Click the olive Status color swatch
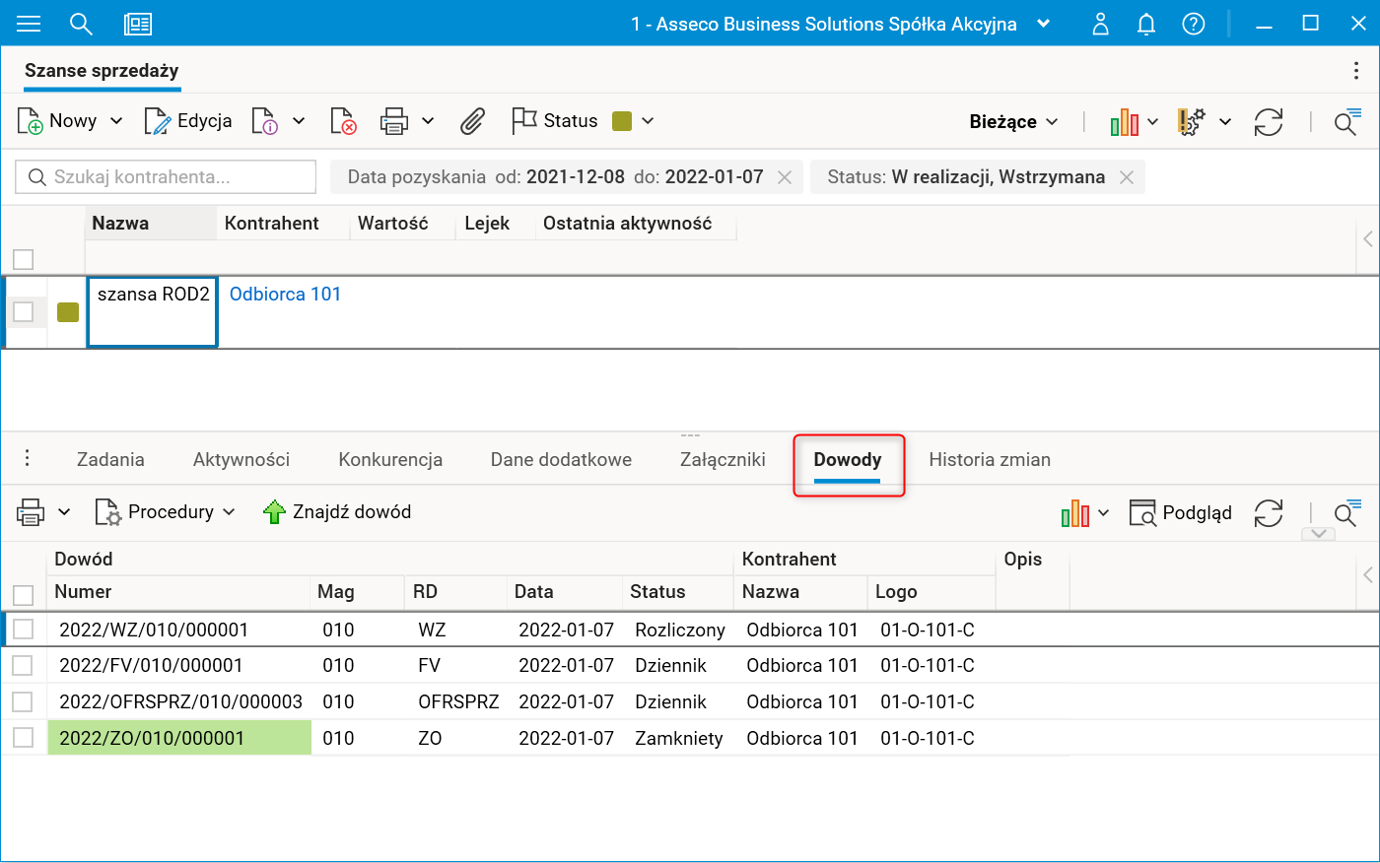Screen dimensions: 1380x863 pos(622,121)
